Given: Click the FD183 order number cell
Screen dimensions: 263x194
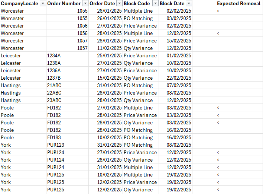Looking at the screenshot, I should tap(54, 137).
